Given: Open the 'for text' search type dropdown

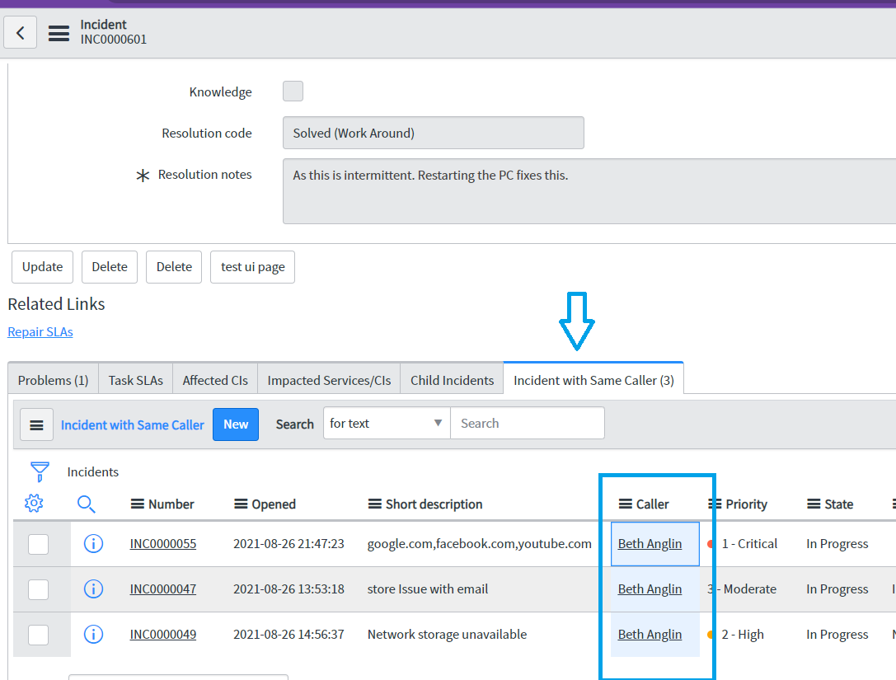Looking at the screenshot, I should 386,422.
